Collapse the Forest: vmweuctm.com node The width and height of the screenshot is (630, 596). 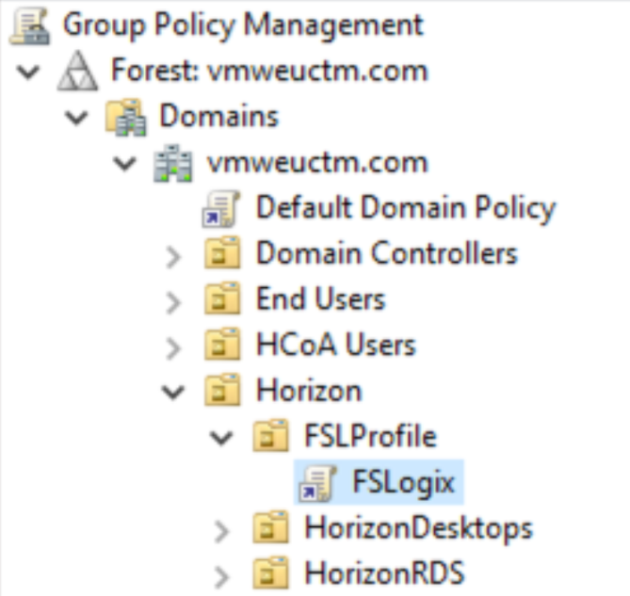click(x=32, y=71)
